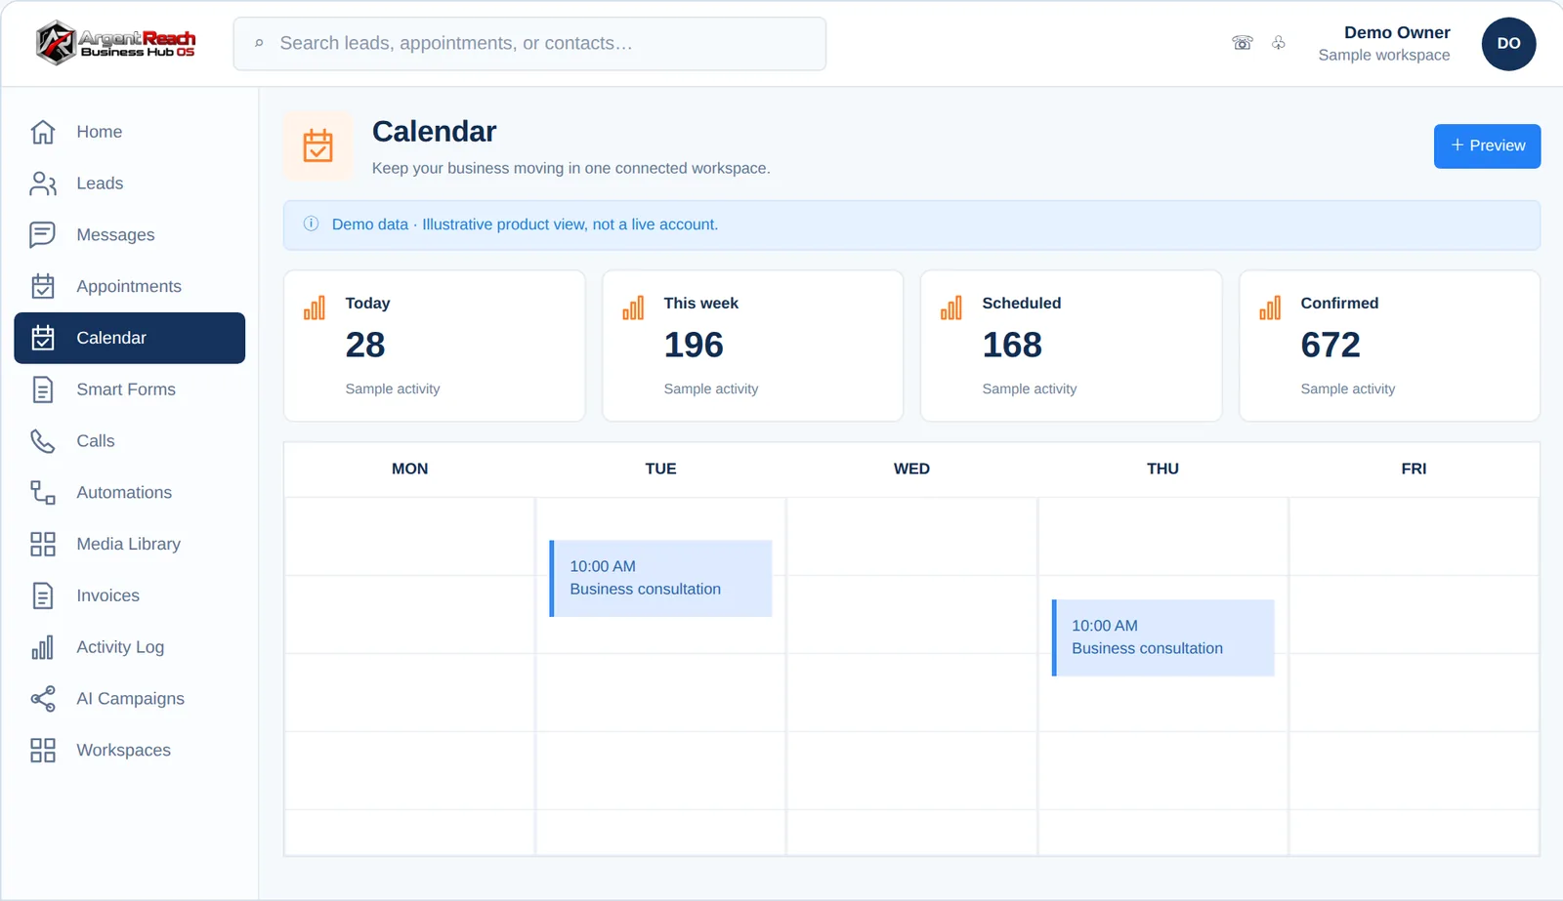Click the Calls phone handset icon
This screenshot has height=901, width=1563.
click(43, 441)
